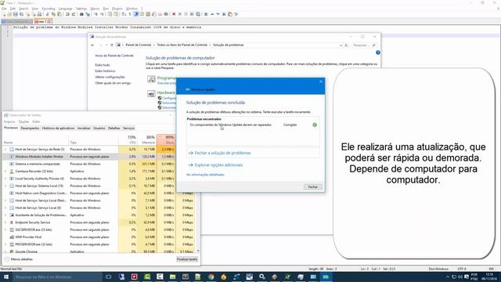Expand Camtasia Recorder (32 bits) process row
This screenshot has width=501, height=282.
pos(5,172)
